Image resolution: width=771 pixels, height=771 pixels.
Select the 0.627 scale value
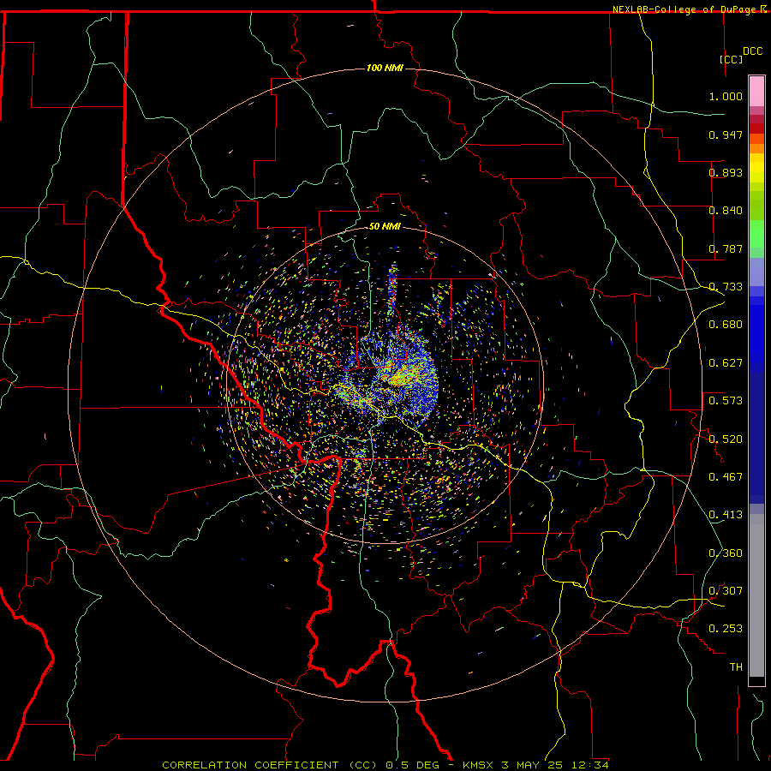726,363
